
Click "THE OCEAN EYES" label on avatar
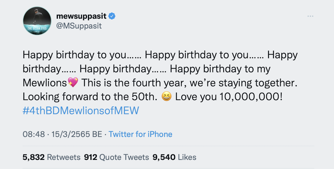click(x=37, y=28)
